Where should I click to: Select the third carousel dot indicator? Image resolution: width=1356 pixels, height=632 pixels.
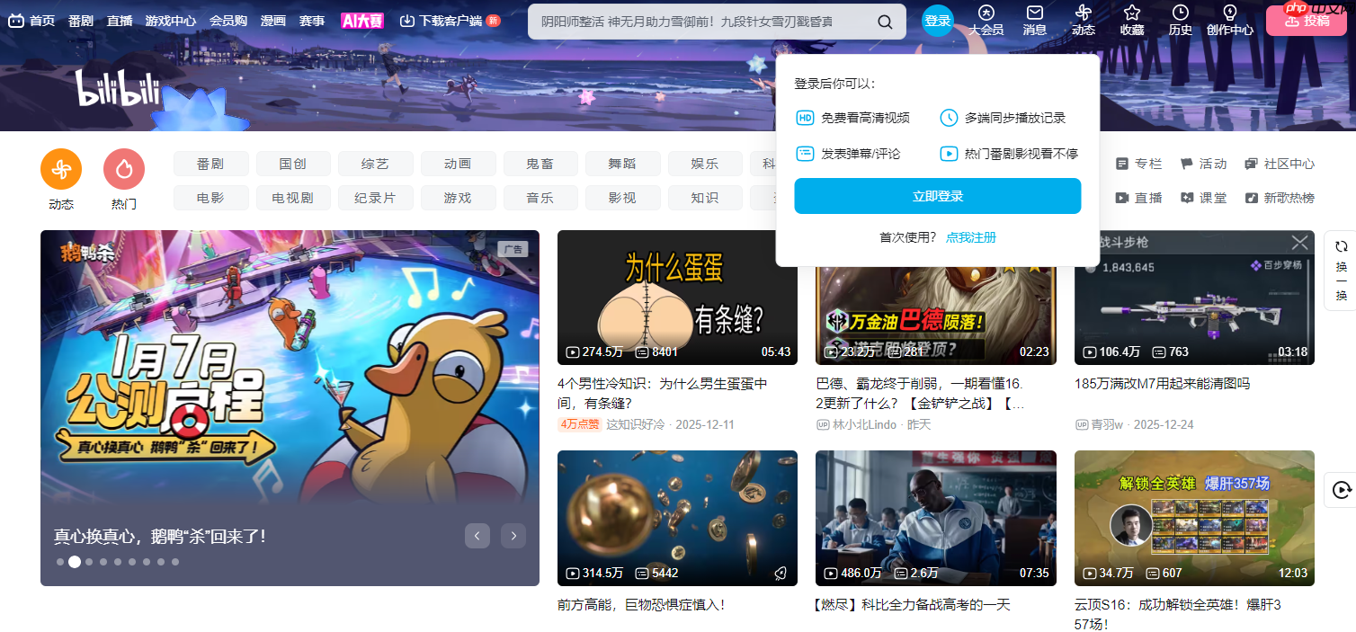tap(88, 561)
